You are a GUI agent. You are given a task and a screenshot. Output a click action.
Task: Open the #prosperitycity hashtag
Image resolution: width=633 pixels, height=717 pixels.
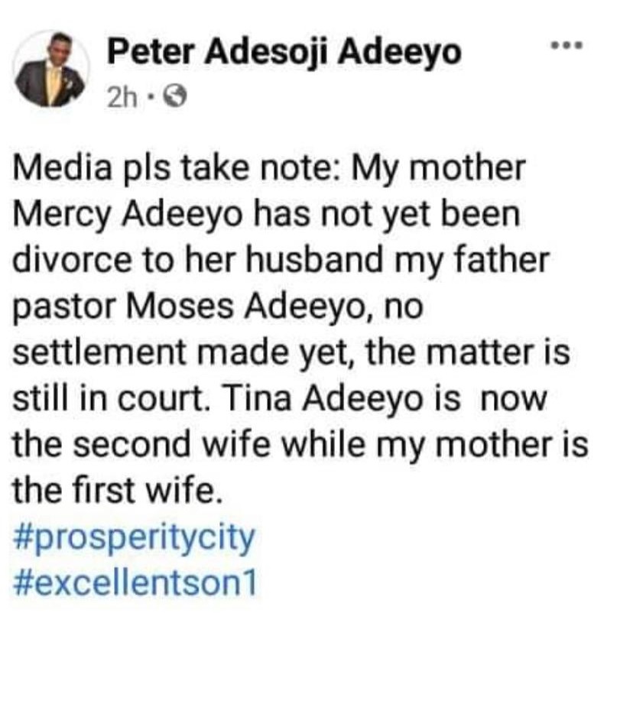pyautogui.click(x=133, y=538)
